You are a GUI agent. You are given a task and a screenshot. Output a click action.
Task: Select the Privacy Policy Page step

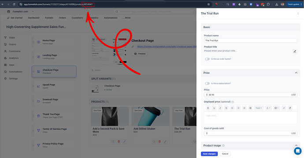click(x=54, y=145)
